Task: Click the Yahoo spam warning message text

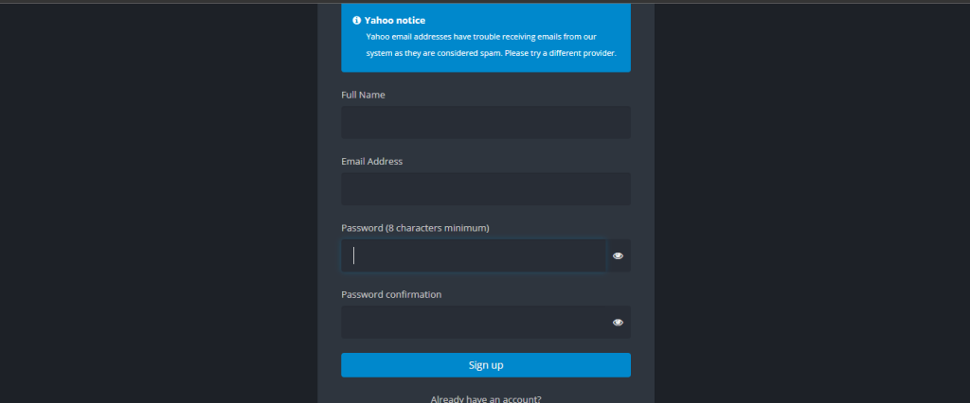Action: (x=491, y=44)
